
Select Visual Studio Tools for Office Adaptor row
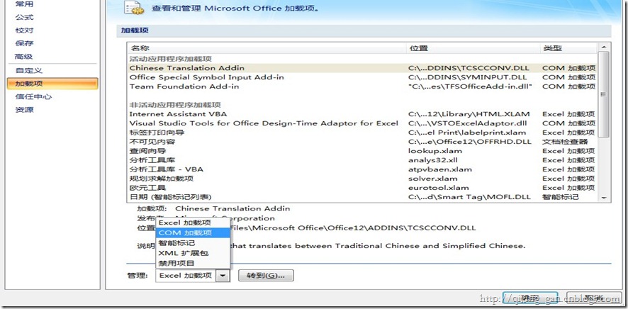362,123
